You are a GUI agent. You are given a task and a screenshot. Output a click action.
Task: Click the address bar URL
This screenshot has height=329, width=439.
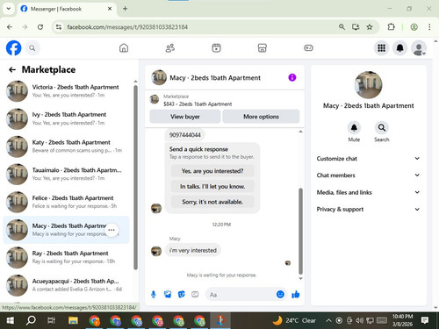127,27
